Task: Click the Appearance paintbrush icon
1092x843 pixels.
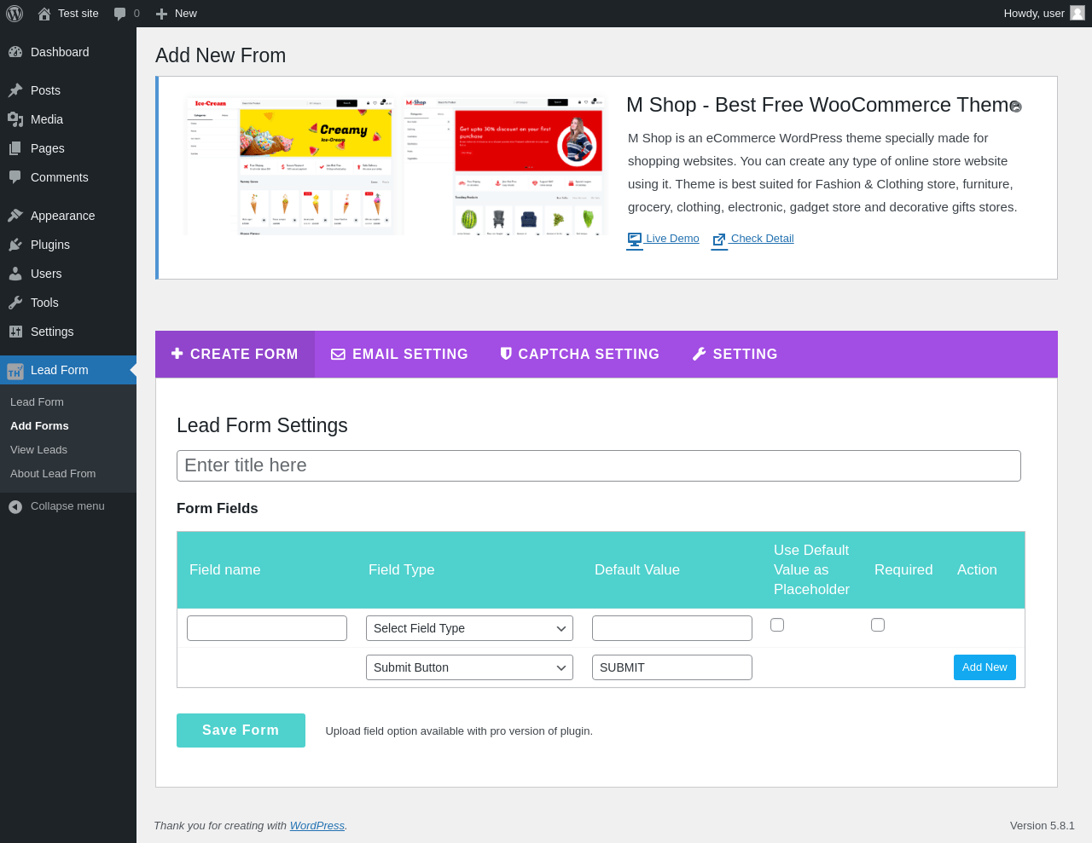Action: [x=15, y=216]
